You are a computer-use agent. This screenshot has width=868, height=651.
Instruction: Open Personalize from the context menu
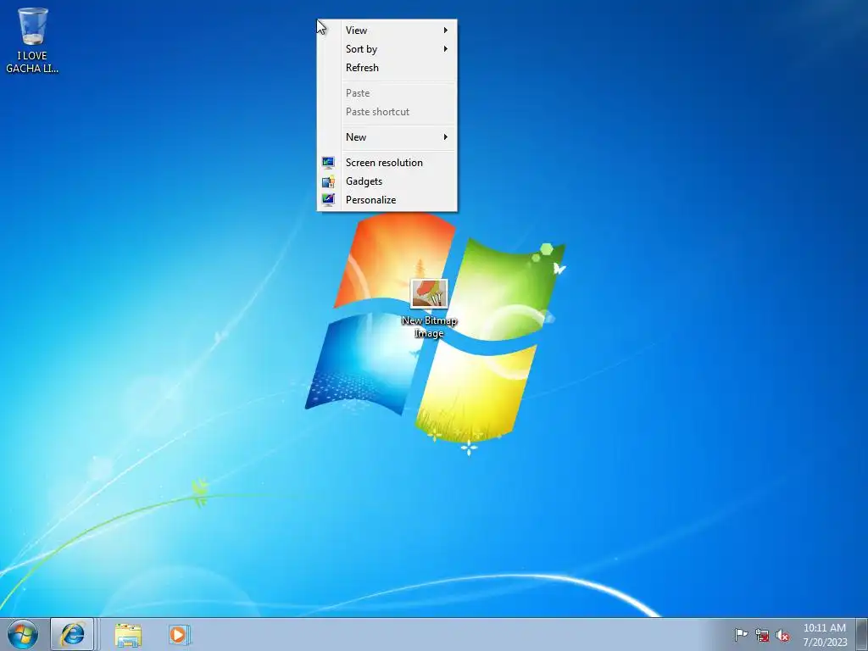[387, 200]
